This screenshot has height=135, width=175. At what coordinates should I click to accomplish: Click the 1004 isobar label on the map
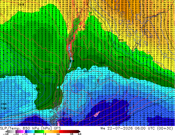click(3, 104)
